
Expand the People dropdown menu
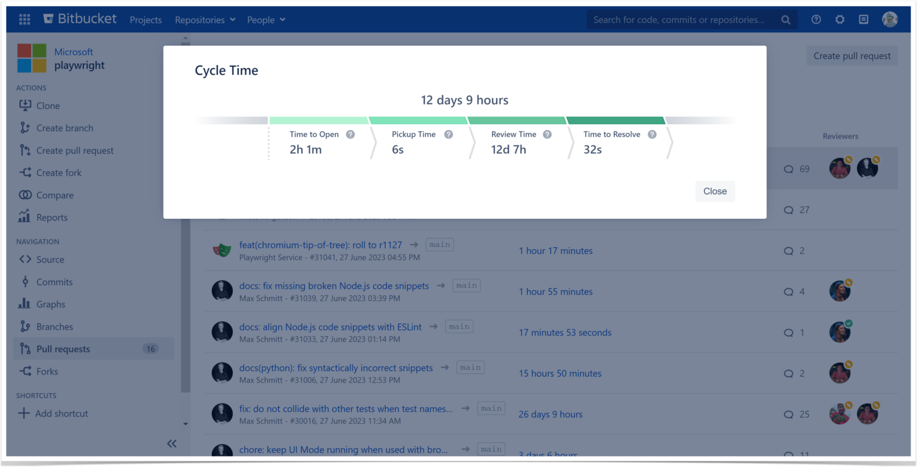266,20
